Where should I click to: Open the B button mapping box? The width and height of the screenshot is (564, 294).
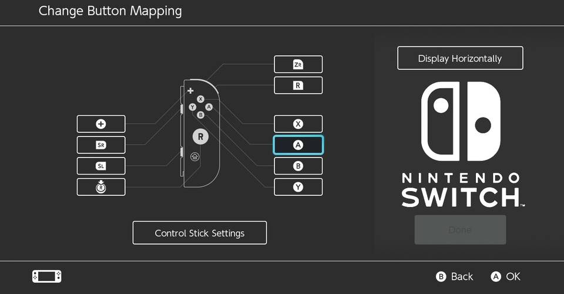click(x=298, y=166)
